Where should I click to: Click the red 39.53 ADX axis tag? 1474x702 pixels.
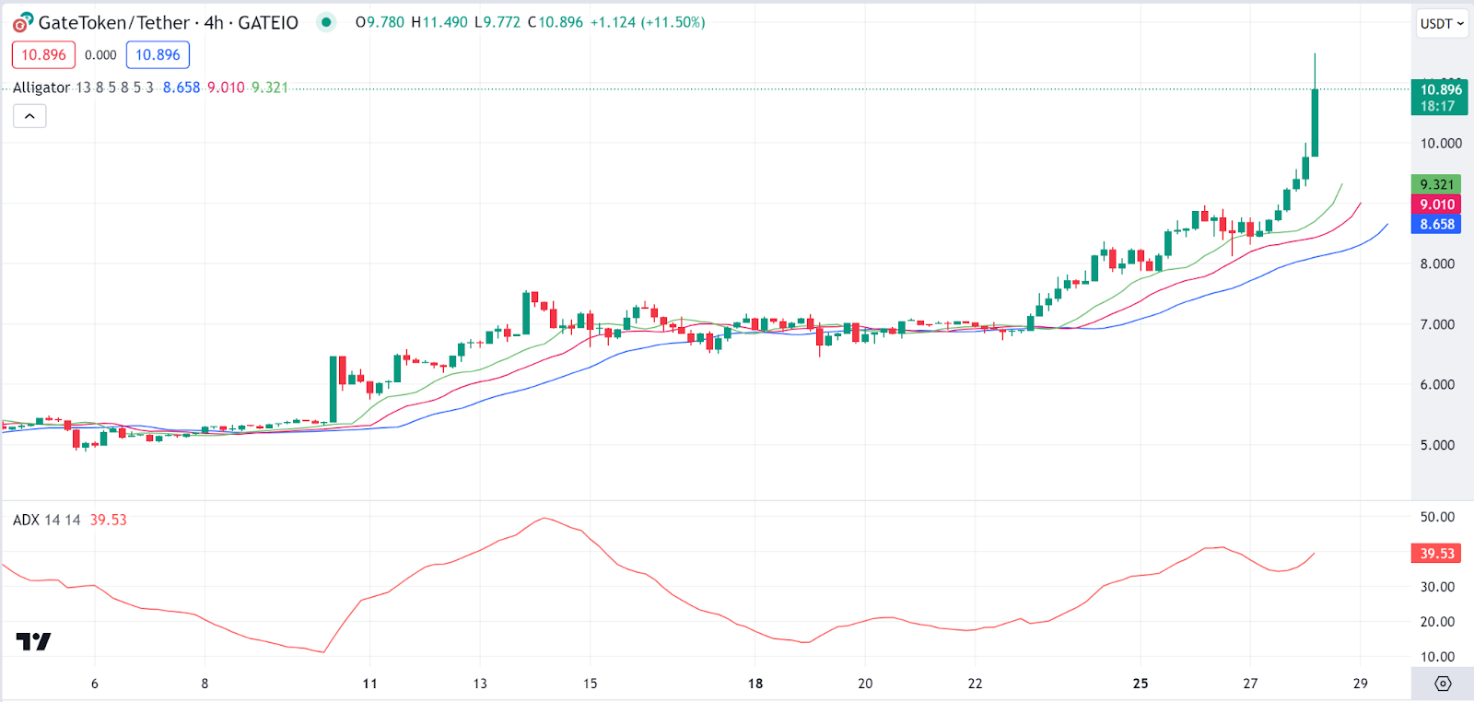pyautogui.click(x=1436, y=554)
